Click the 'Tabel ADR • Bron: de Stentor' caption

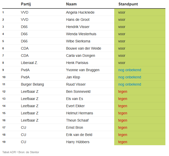pos(21,152)
